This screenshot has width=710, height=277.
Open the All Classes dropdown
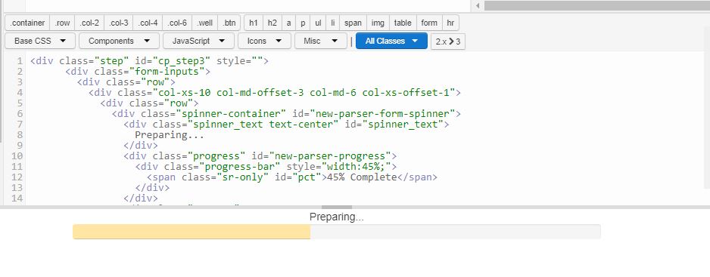pyautogui.click(x=391, y=41)
